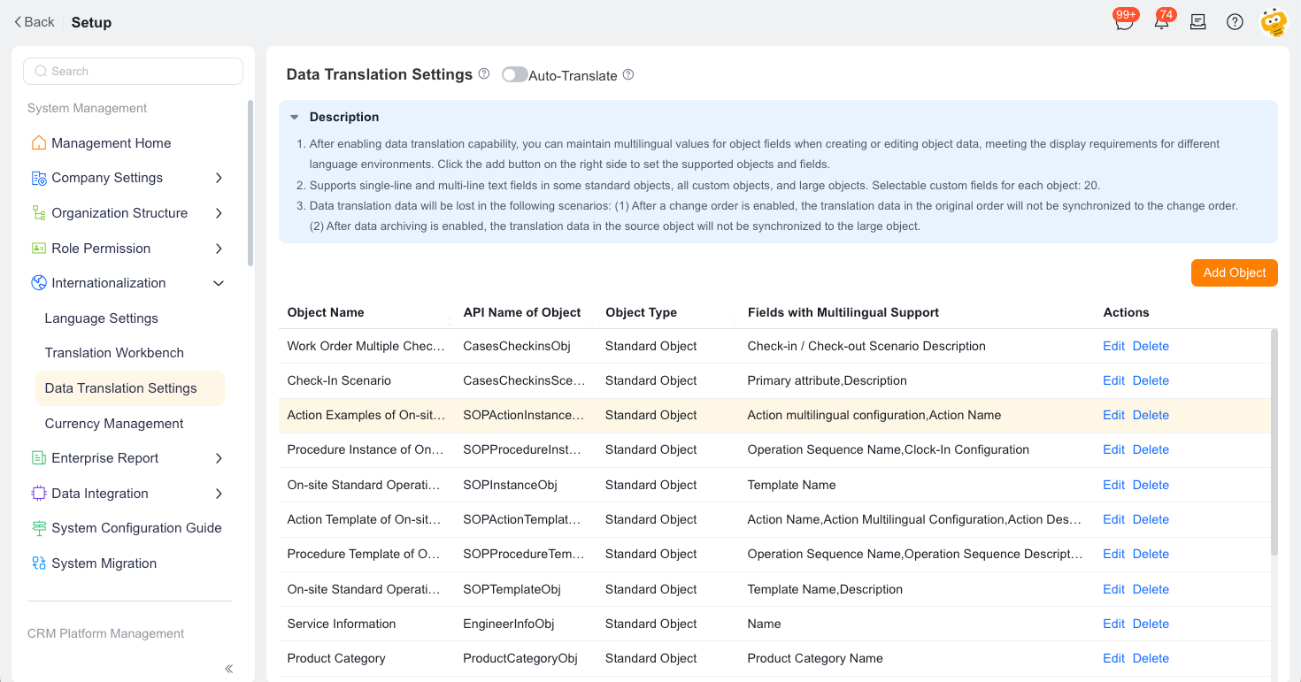The width and height of the screenshot is (1301, 682).
Task: Open the help question mark in header
Action: [1235, 22]
